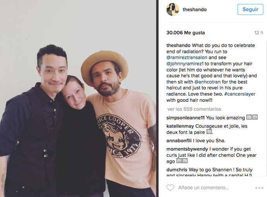This screenshot has height=197, width=267.
Task: Open @ramireztransalon mention link
Action: tap(187, 58)
